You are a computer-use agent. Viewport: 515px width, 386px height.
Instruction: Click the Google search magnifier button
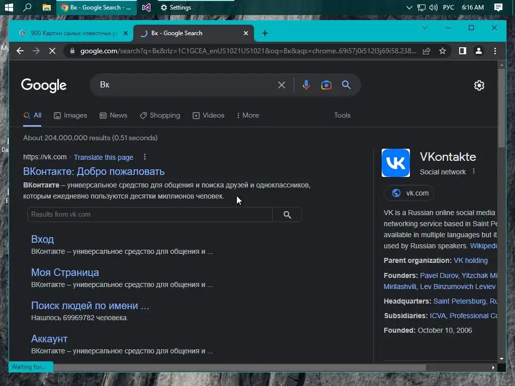pyautogui.click(x=346, y=85)
